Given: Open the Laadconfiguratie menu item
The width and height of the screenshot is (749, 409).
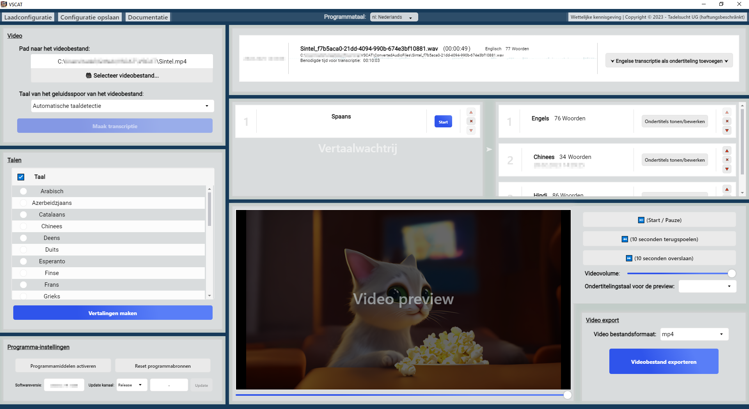Looking at the screenshot, I should click(28, 17).
